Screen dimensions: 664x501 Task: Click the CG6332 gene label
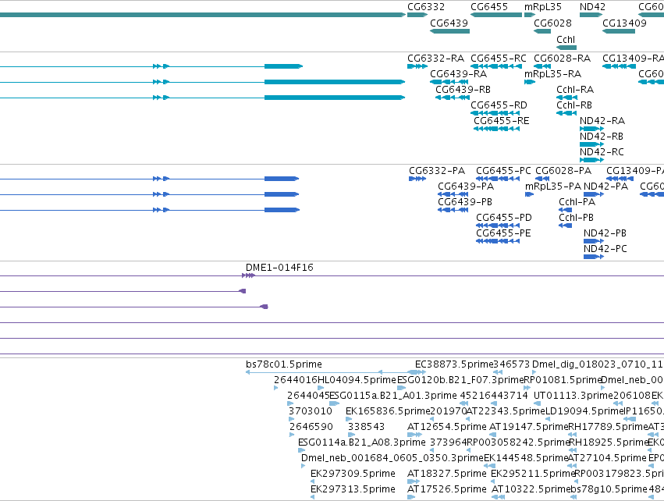(x=426, y=7)
